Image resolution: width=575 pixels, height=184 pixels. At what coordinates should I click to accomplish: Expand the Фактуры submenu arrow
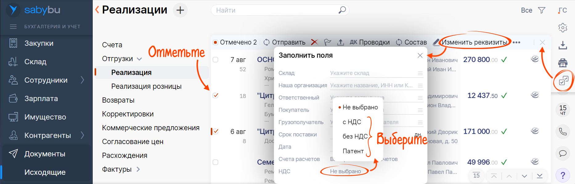(138, 169)
